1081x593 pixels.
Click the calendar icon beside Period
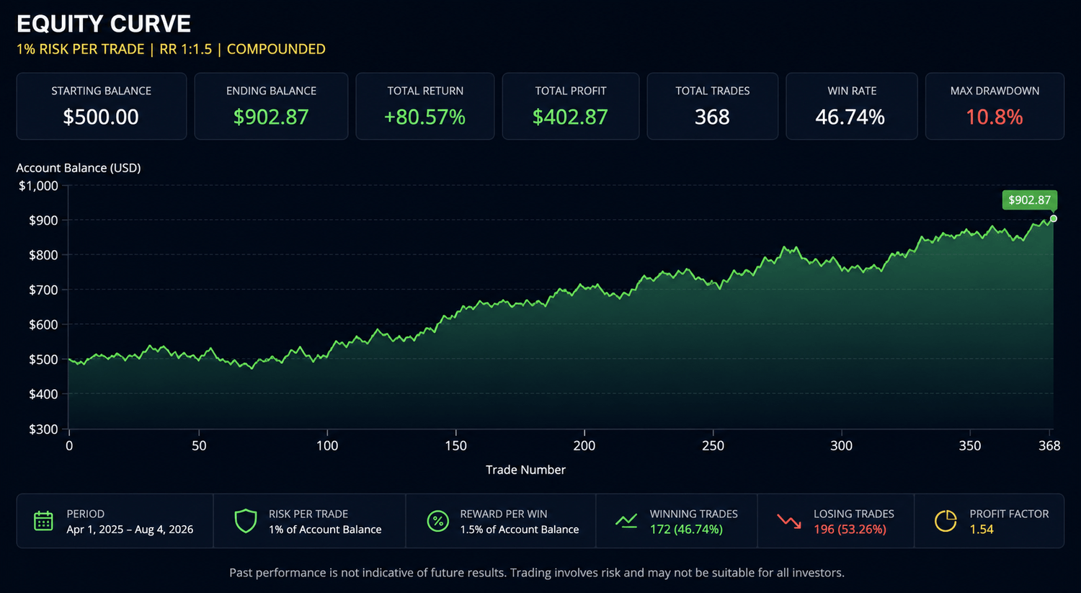click(x=43, y=521)
